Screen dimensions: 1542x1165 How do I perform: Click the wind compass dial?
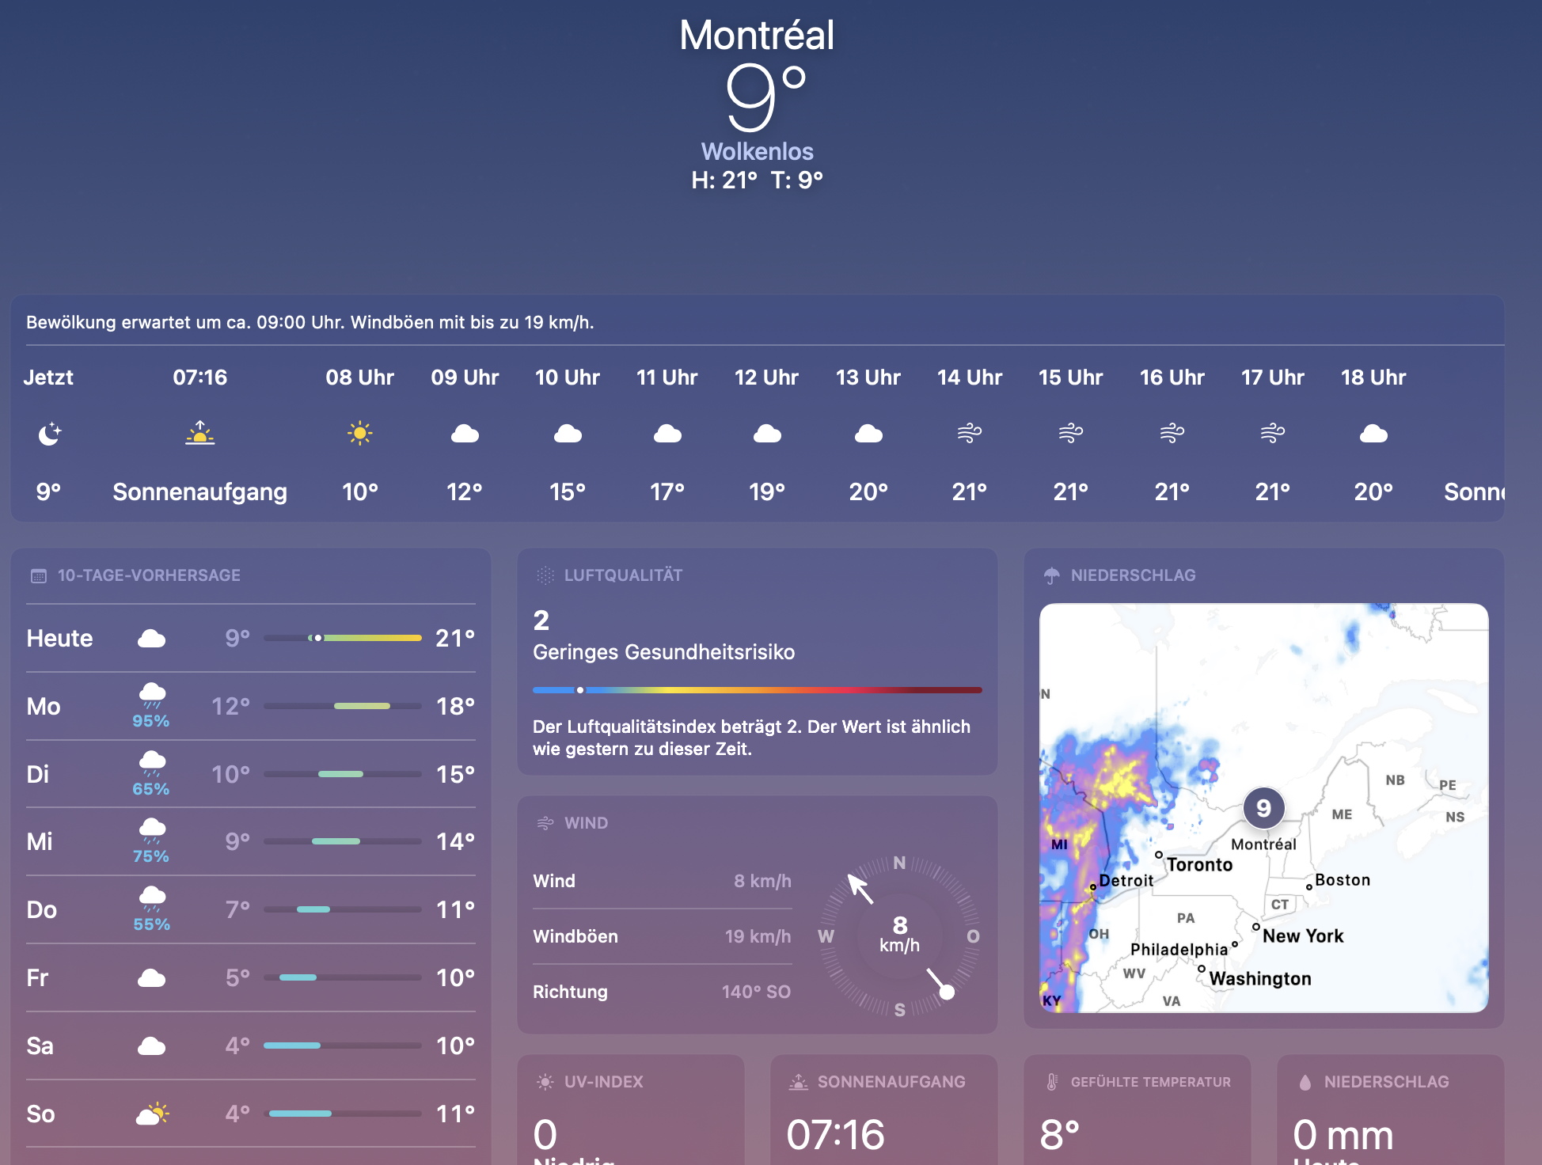point(899,935)
